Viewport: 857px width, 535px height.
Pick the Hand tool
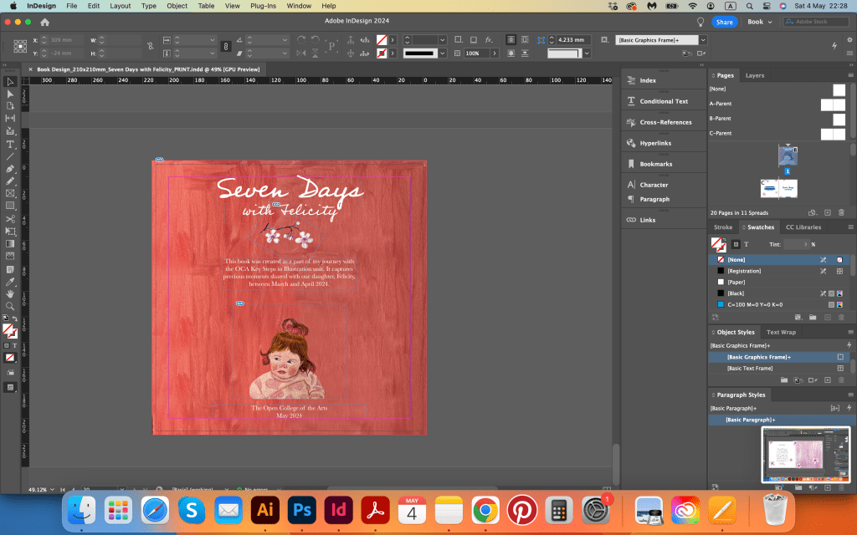pyautogui.click(x=10, y=293)
